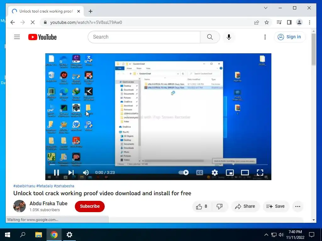Go back in Chrome
Viewport: 322px width, 241px height.
coord(13,22)
